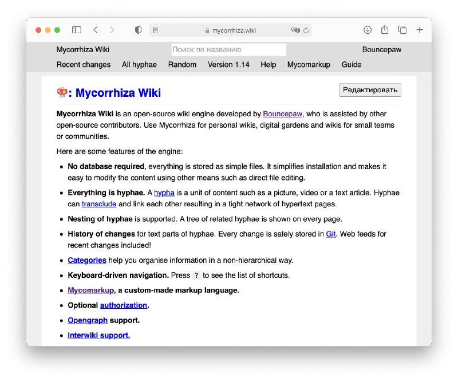Click the Редактировать button
Viewport: 458px width, 381px height.
tap(370, 90)
